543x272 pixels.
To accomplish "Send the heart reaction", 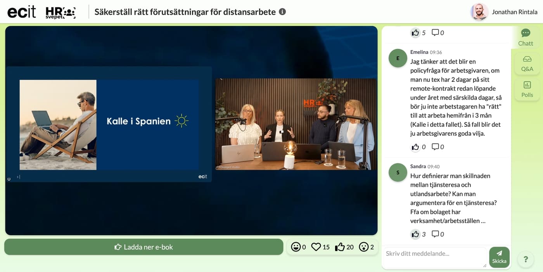I will pos(316,247).
